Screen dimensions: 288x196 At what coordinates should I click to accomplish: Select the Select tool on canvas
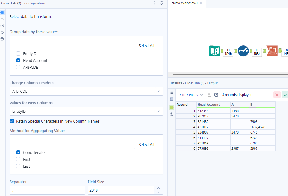[243, 51]
